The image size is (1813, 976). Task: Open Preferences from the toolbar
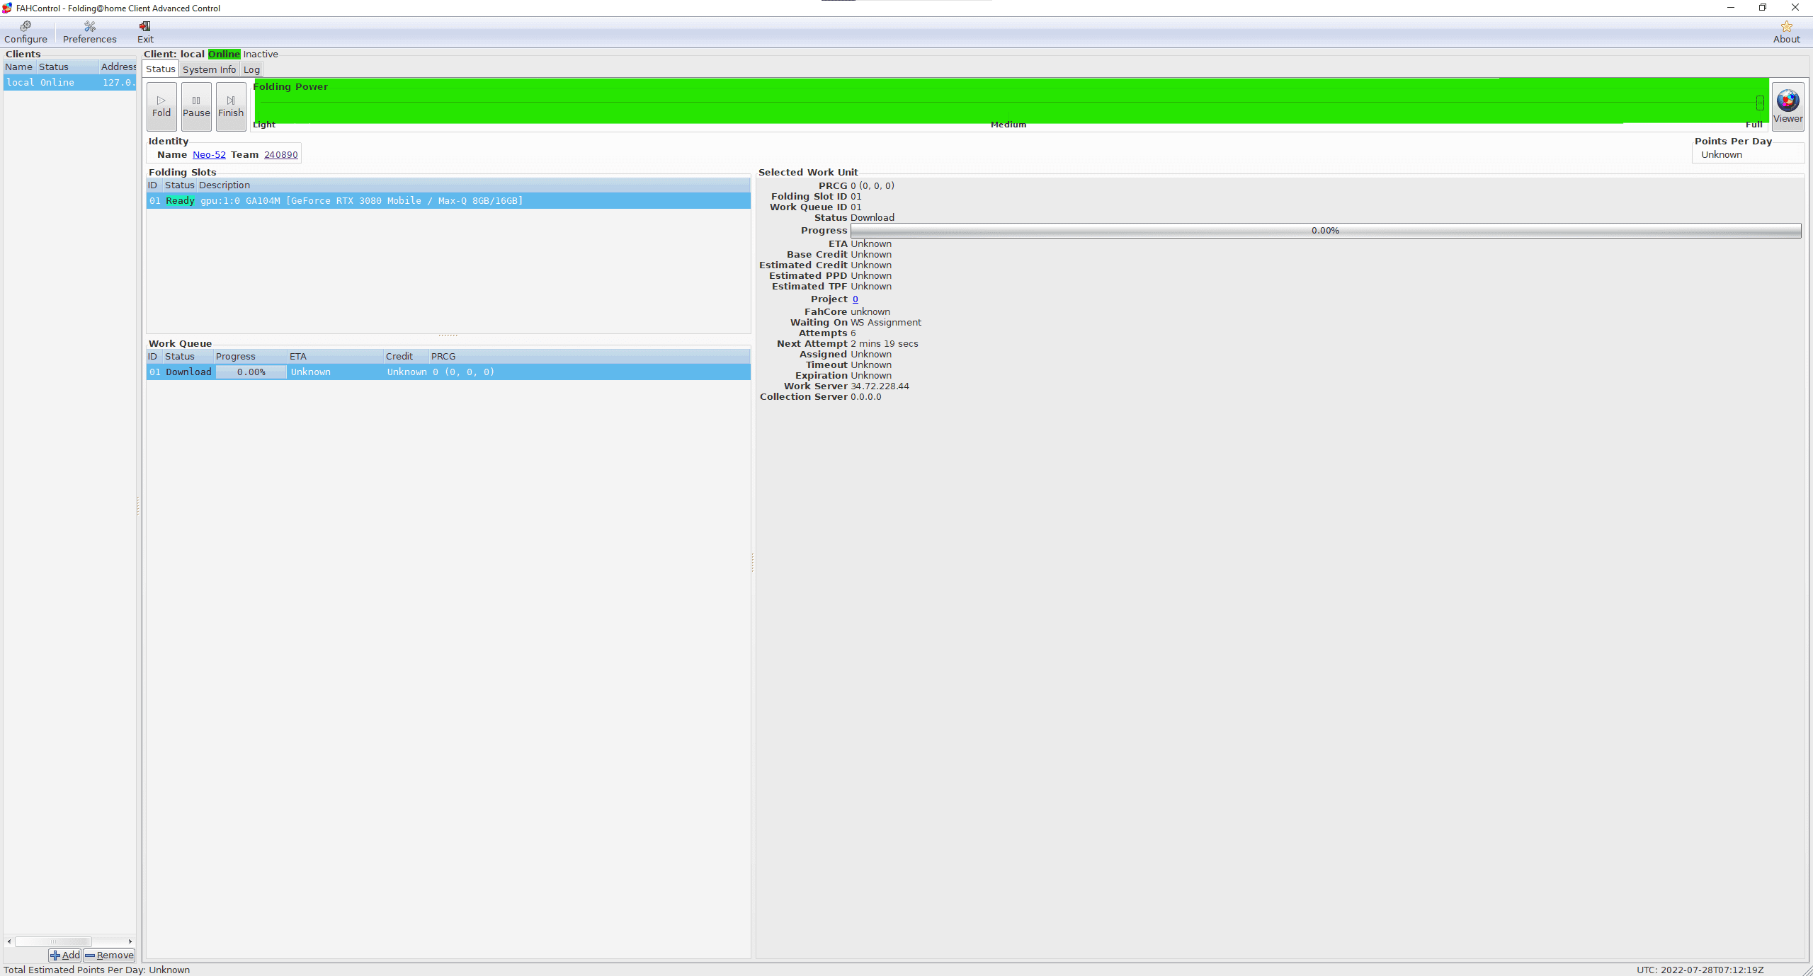click(x=89, y=33)
